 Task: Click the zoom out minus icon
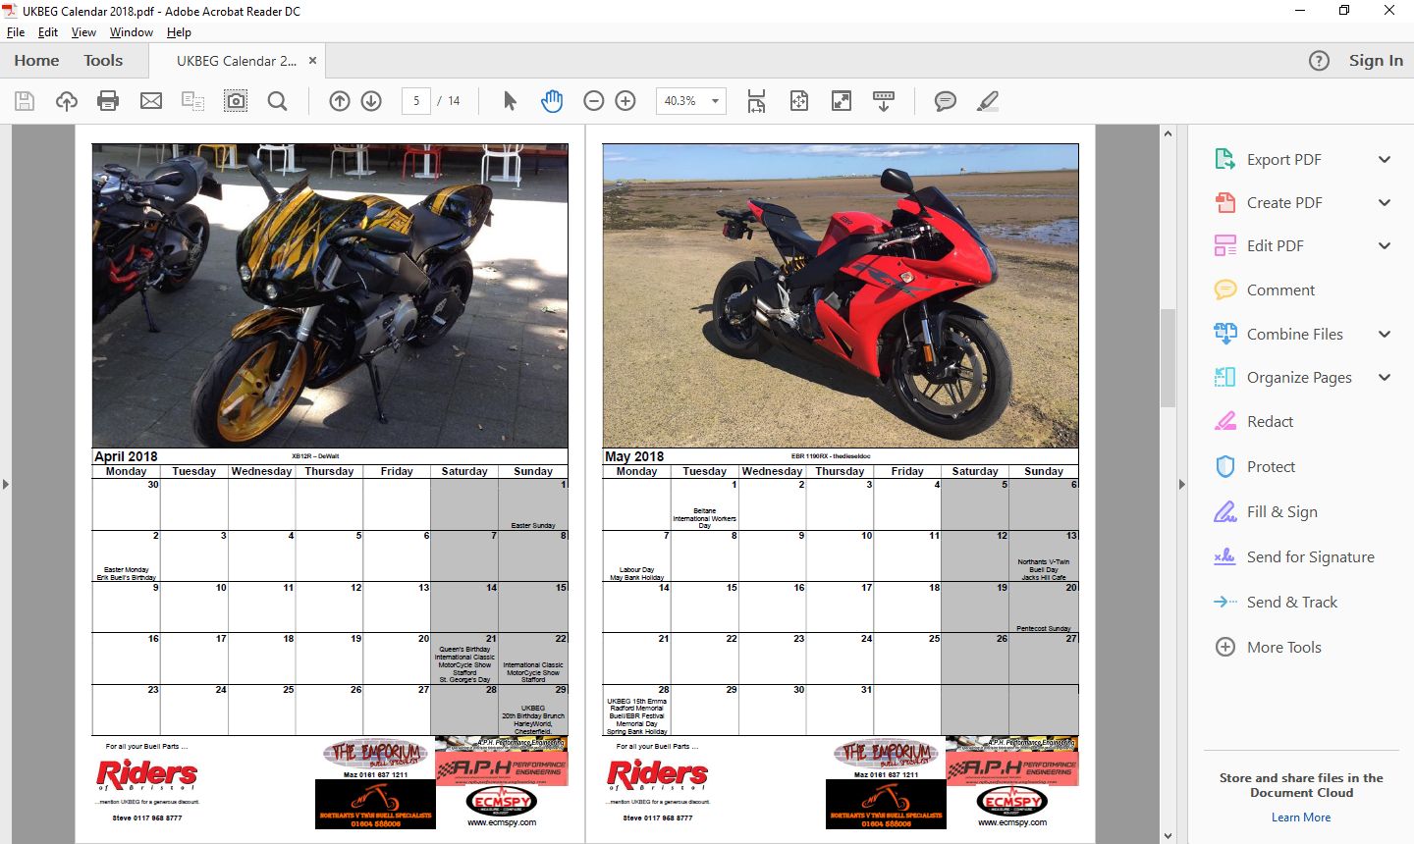[593, 101]
